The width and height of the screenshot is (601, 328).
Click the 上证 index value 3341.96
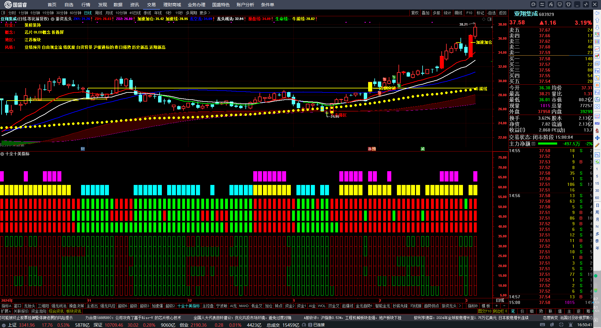27,325
